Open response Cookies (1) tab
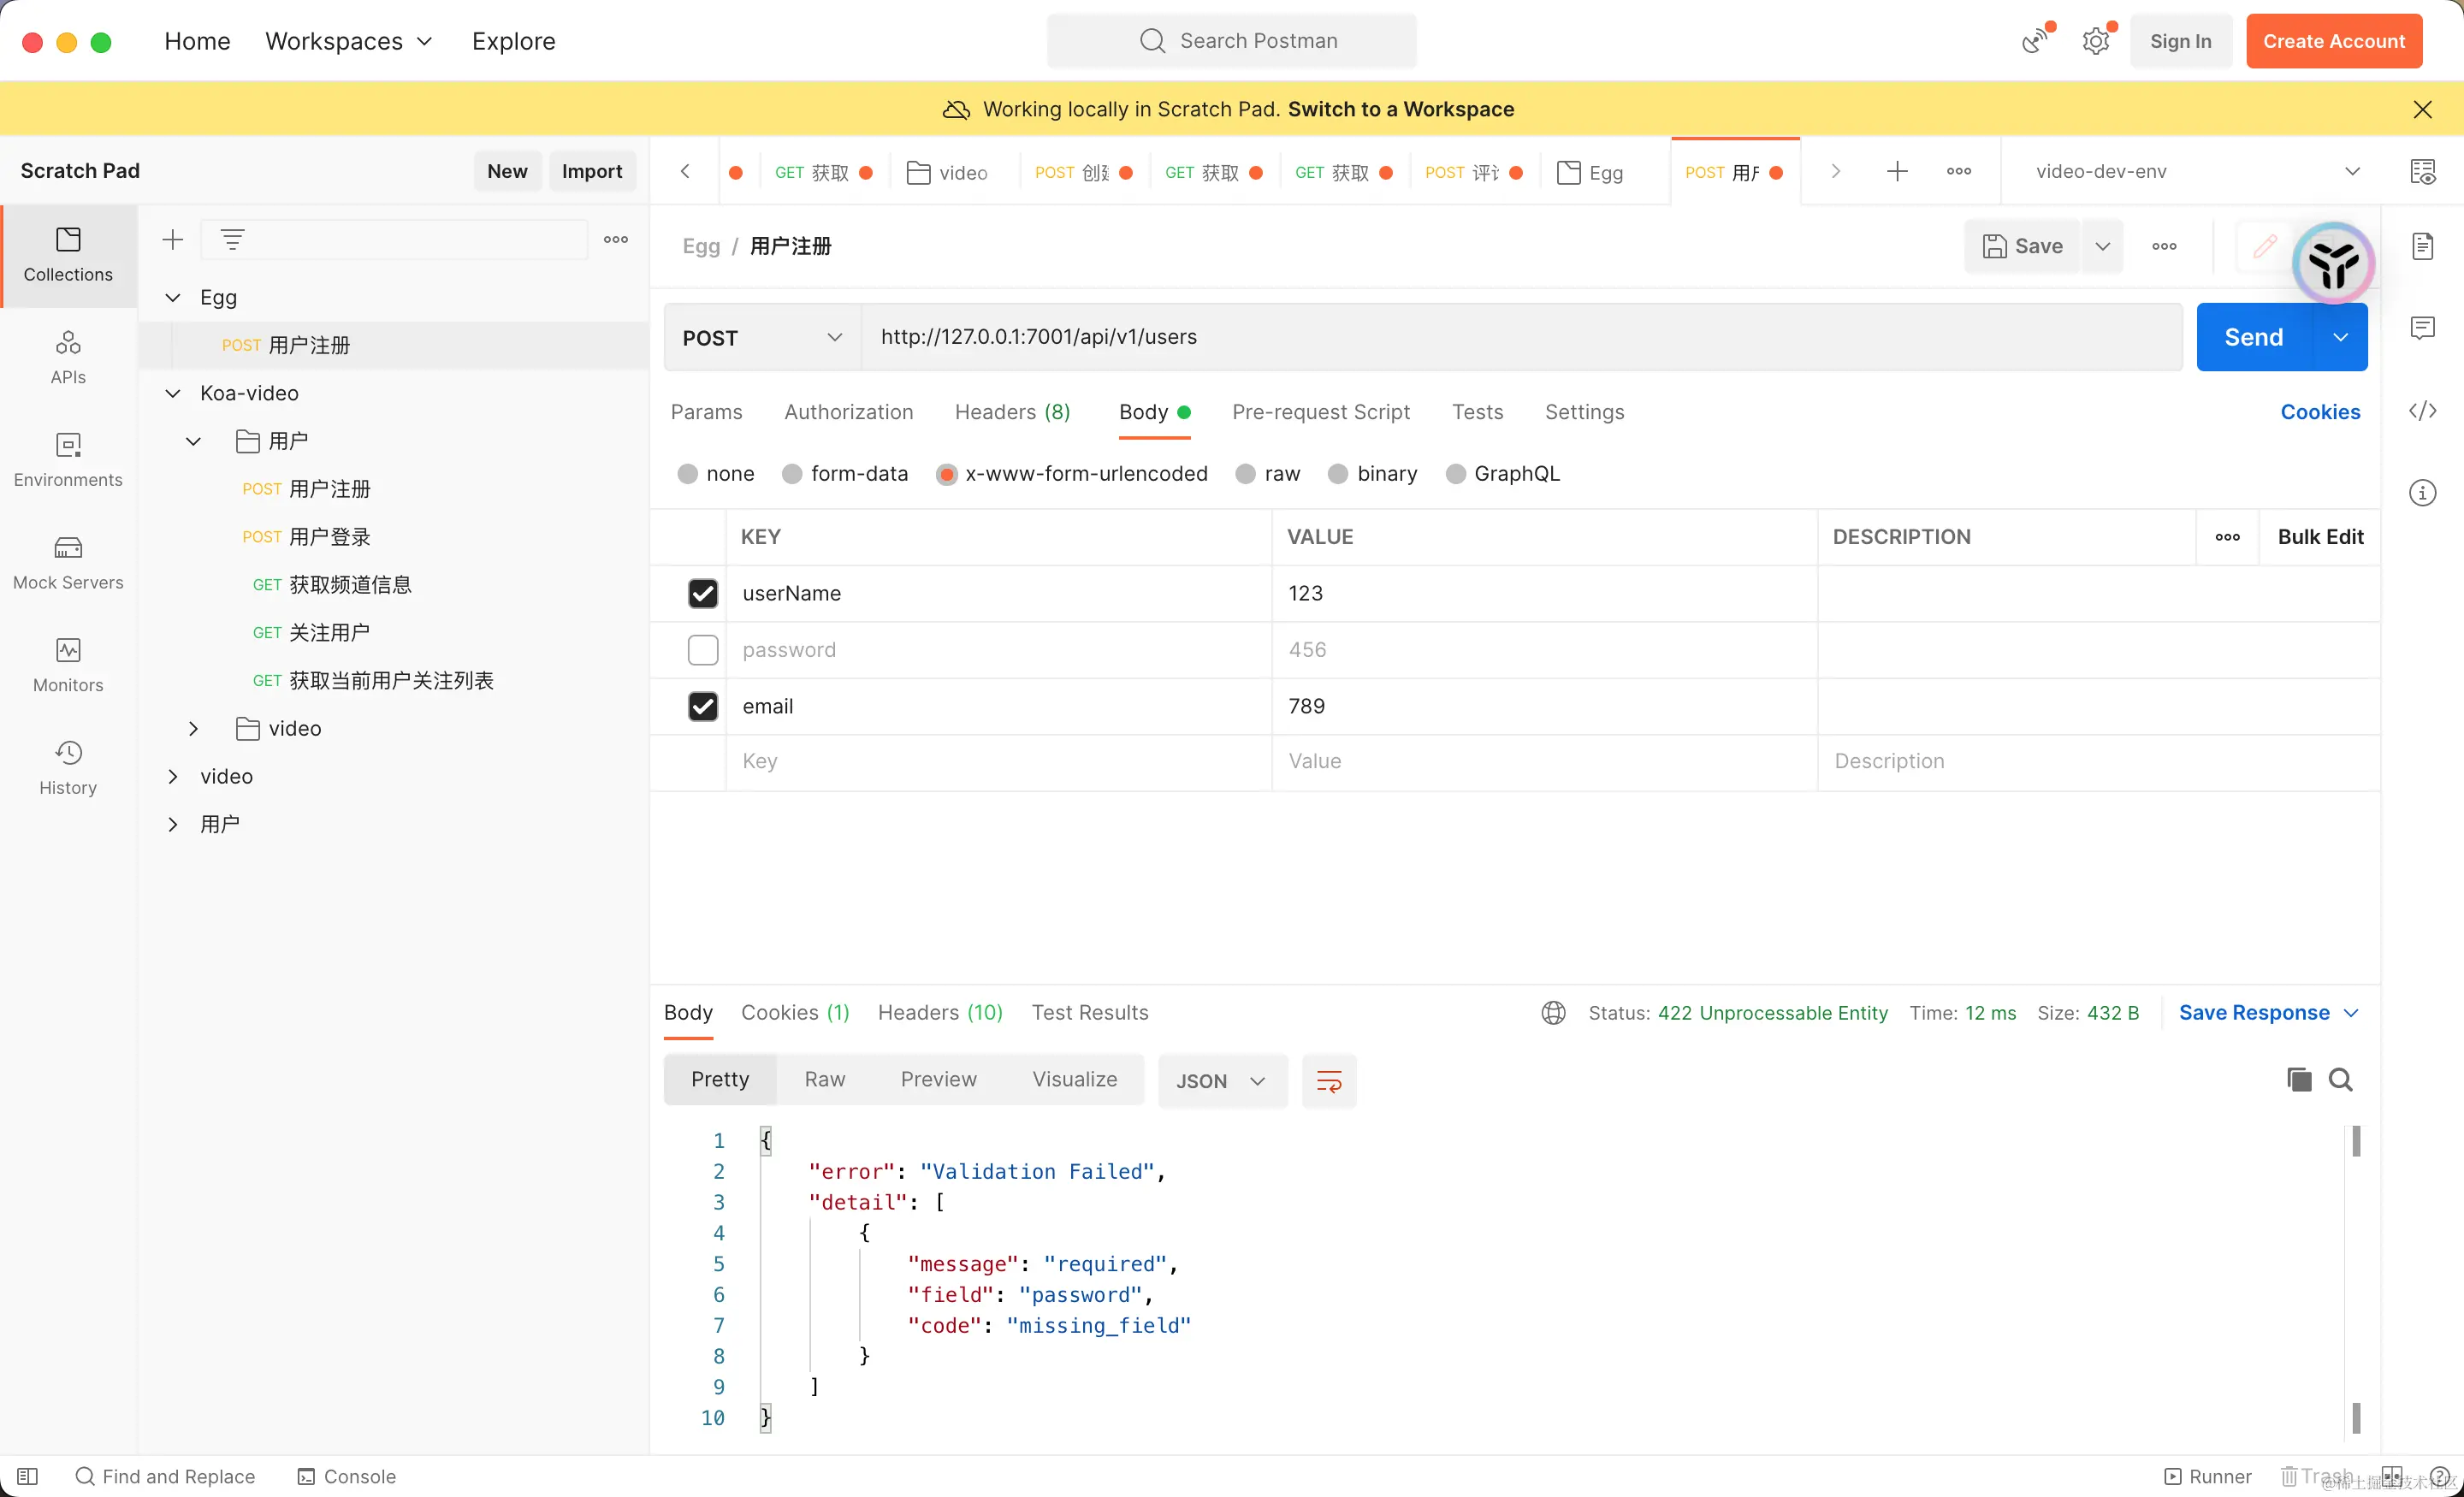 point(795,1013)
